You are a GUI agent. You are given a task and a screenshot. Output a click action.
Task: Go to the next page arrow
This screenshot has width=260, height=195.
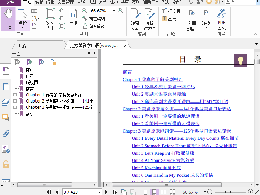pyautogui.click(x=106, y=192)
